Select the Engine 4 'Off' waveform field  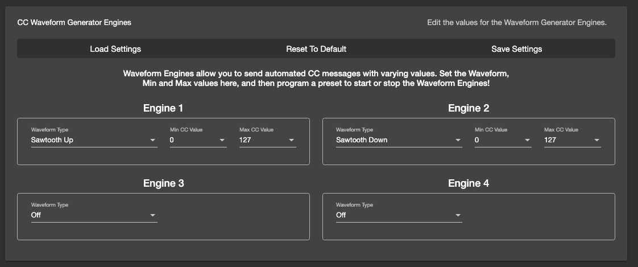pos(392,215)
